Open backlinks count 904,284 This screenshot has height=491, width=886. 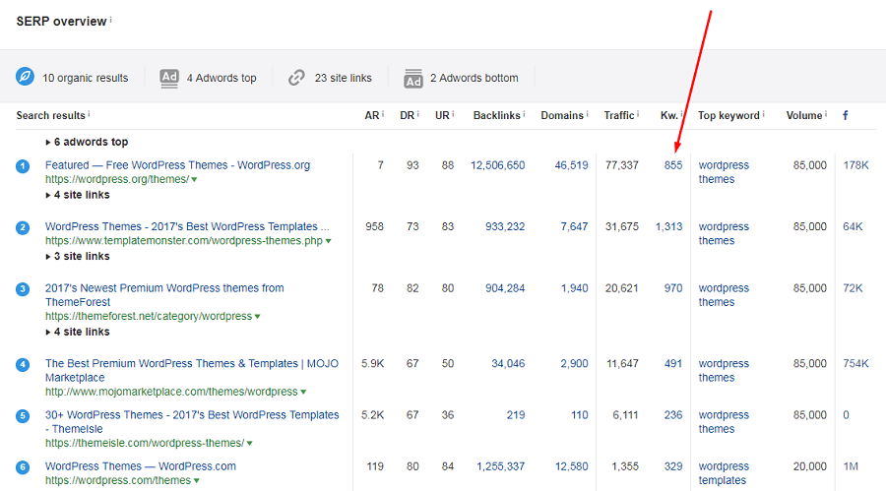505,287
